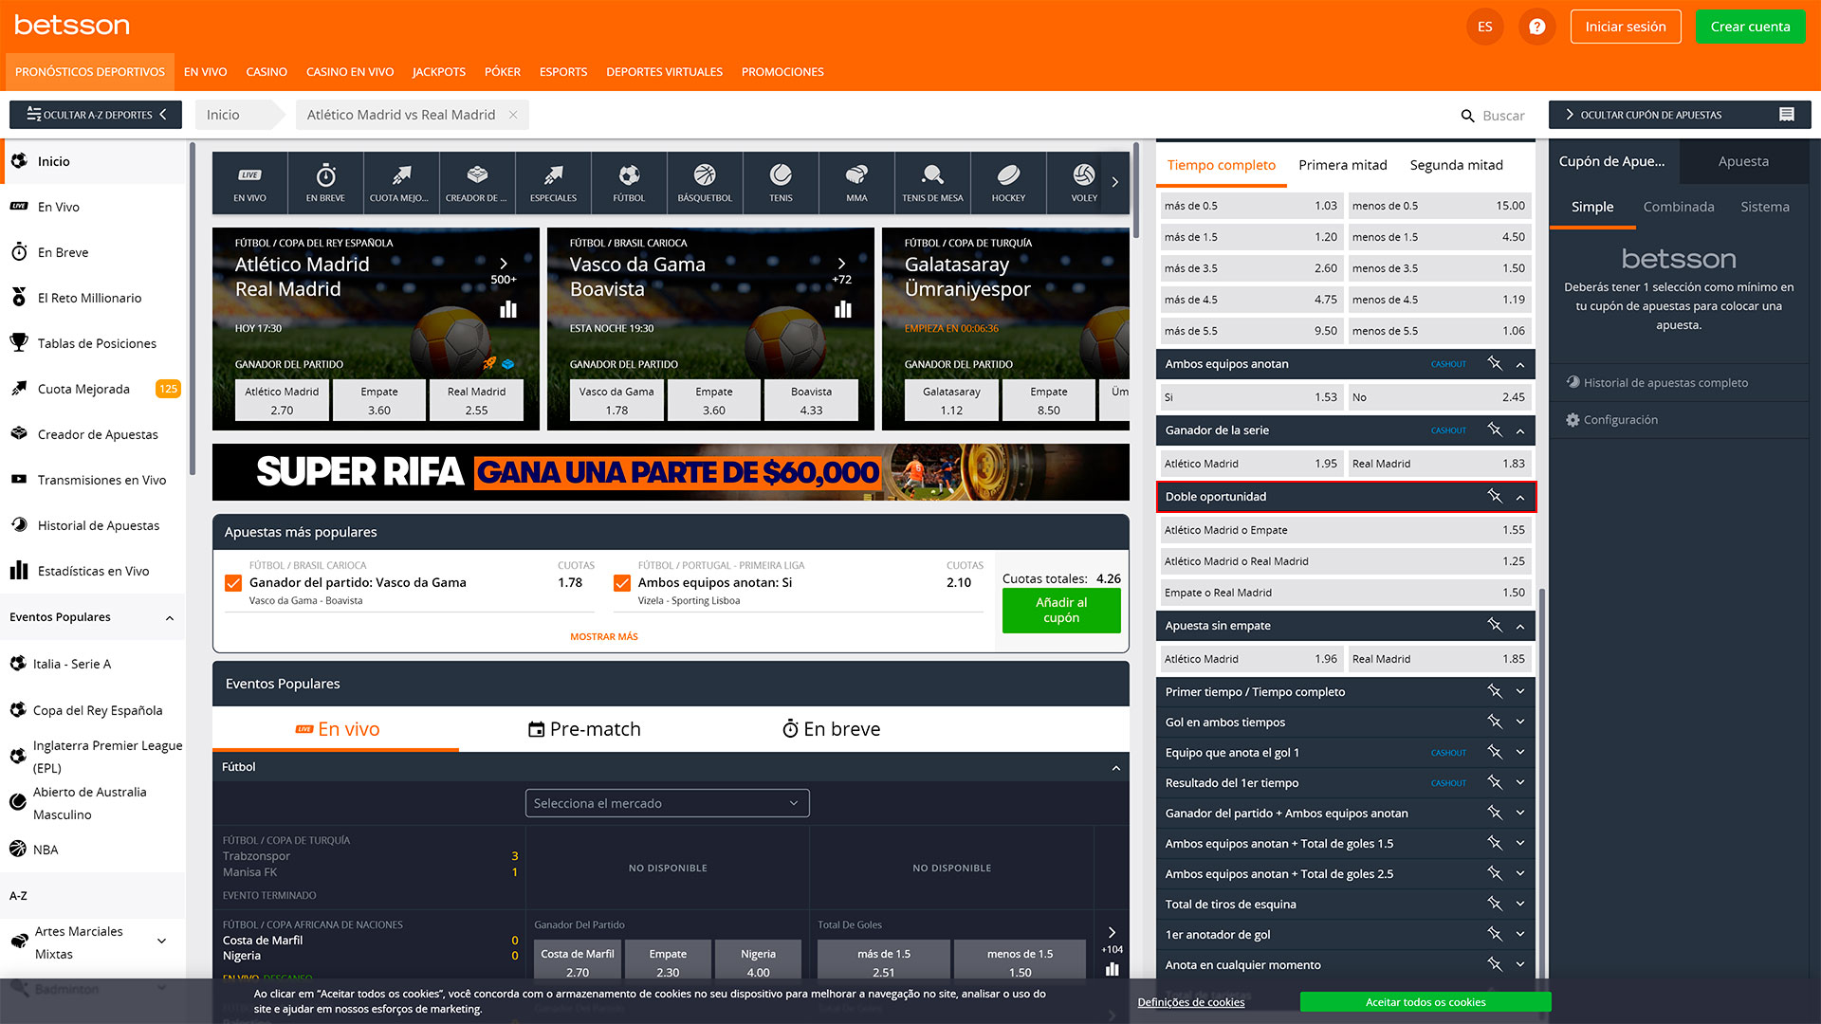This screenshot has width=1821, height=1024.
Task: Collapse the Fútbol events section
Action: pyautogui.click(x=1115, y=768)
